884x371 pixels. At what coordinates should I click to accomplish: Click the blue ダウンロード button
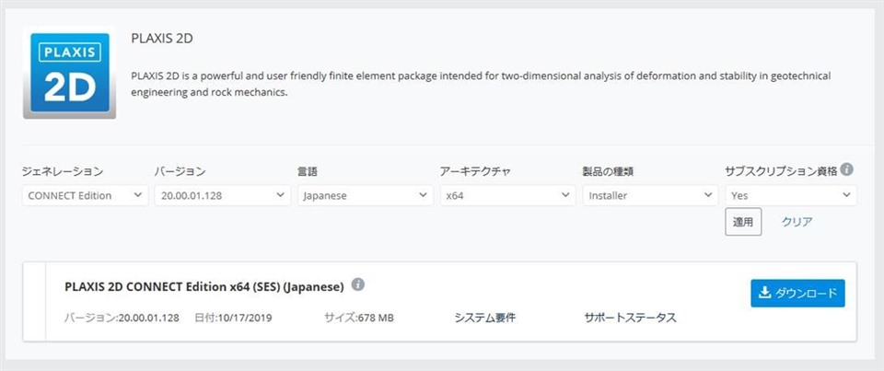pos(797,294)
